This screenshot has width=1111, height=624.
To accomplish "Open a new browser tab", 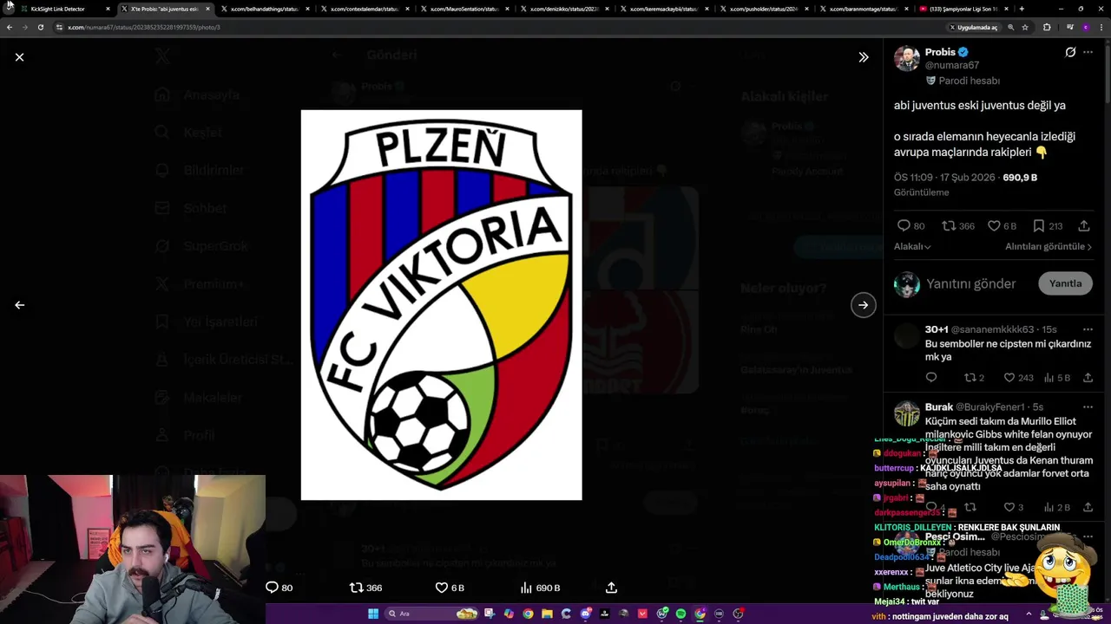I will pyautogui.click(x=1022, y=9).
